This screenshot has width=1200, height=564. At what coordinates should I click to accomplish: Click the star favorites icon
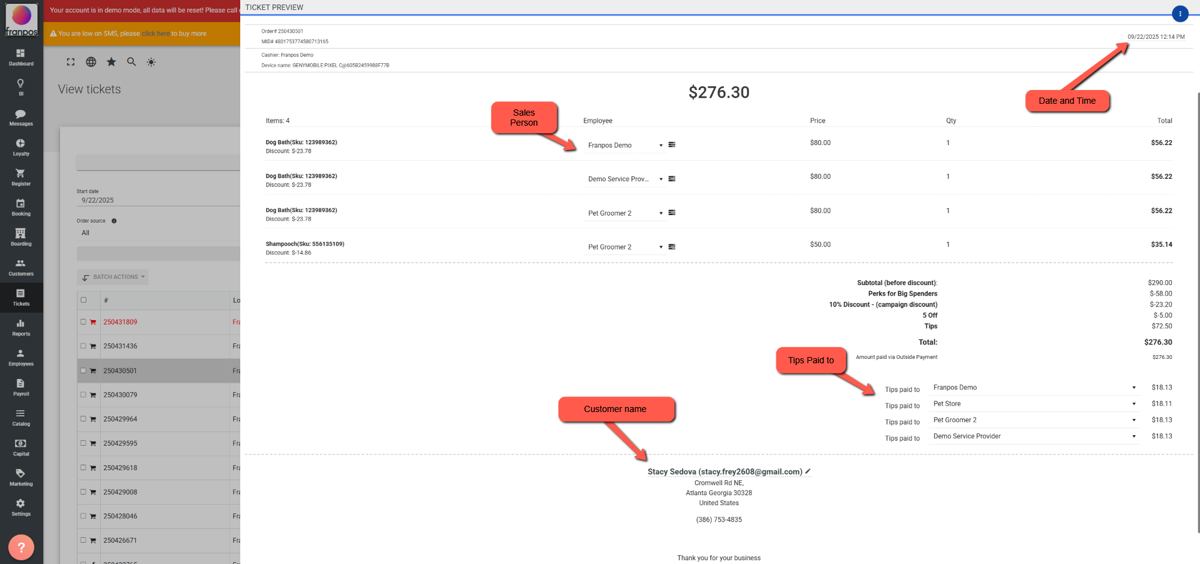coord(111,62)
